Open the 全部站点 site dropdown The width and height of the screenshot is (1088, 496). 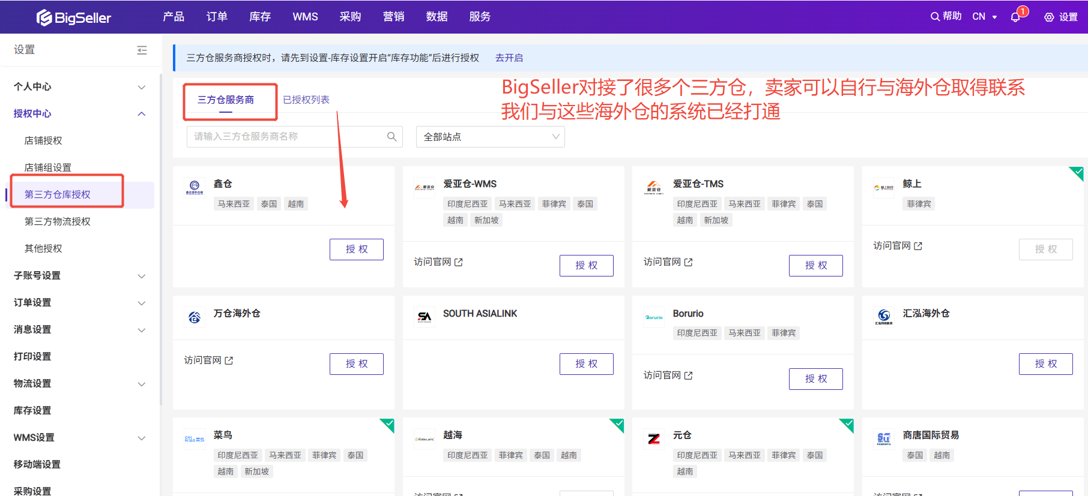point(490,137)
